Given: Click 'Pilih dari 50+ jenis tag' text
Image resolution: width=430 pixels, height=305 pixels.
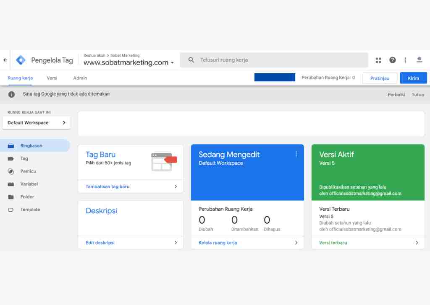Looking at the screenshot, I should point(108,163).
